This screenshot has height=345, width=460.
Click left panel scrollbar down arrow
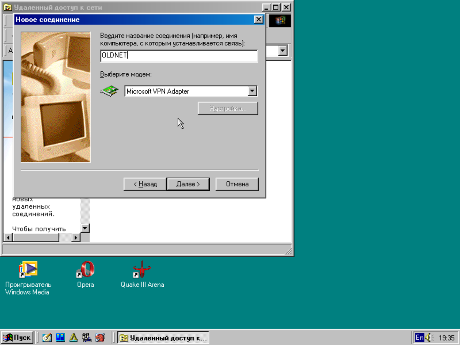85,228
